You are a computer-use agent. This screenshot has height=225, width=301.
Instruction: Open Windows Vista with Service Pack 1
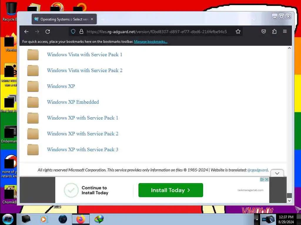85,55
